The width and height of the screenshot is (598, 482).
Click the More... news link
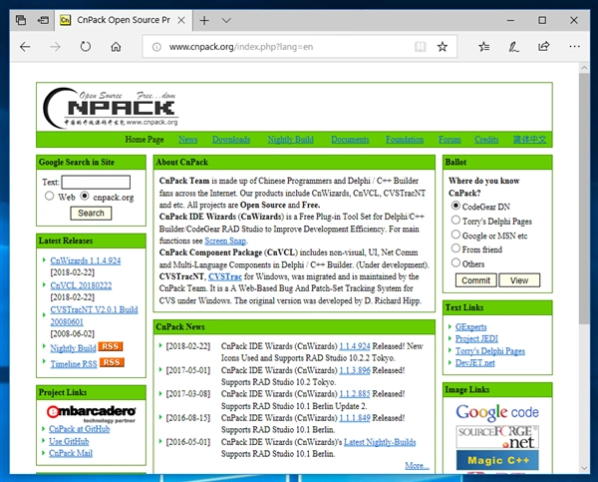click(x=417, y=466)
